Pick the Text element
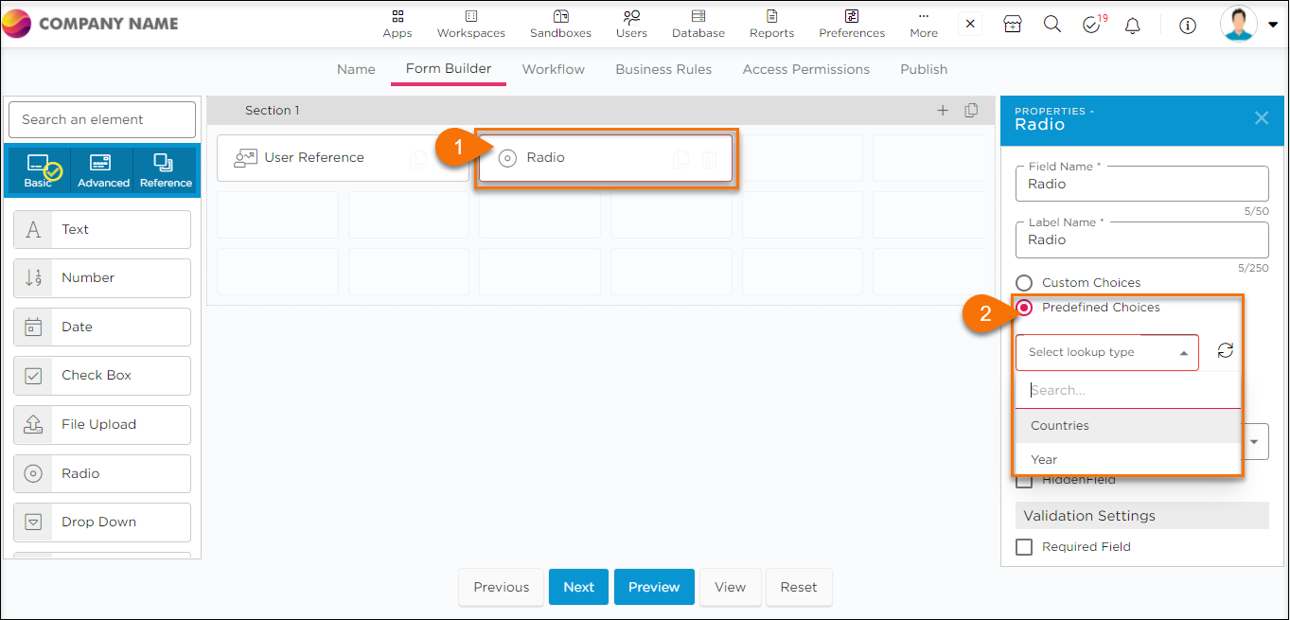Image resolution: width=1290 pixels, height=620 pixels. coord(102,229)
